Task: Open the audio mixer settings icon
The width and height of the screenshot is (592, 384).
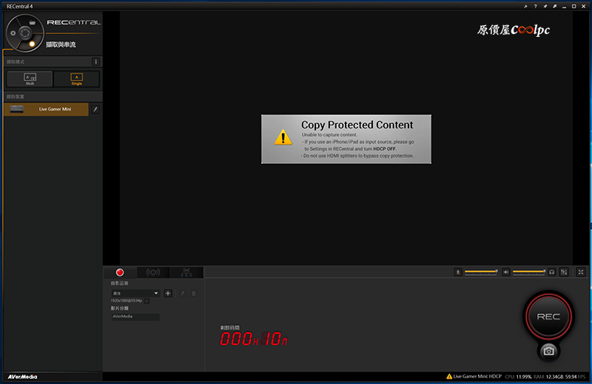Action: pos(564,272)
